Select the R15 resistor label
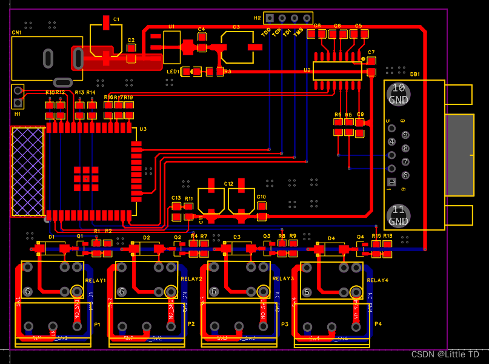Screen dimensions: 489x364 (x=376, y=236)
